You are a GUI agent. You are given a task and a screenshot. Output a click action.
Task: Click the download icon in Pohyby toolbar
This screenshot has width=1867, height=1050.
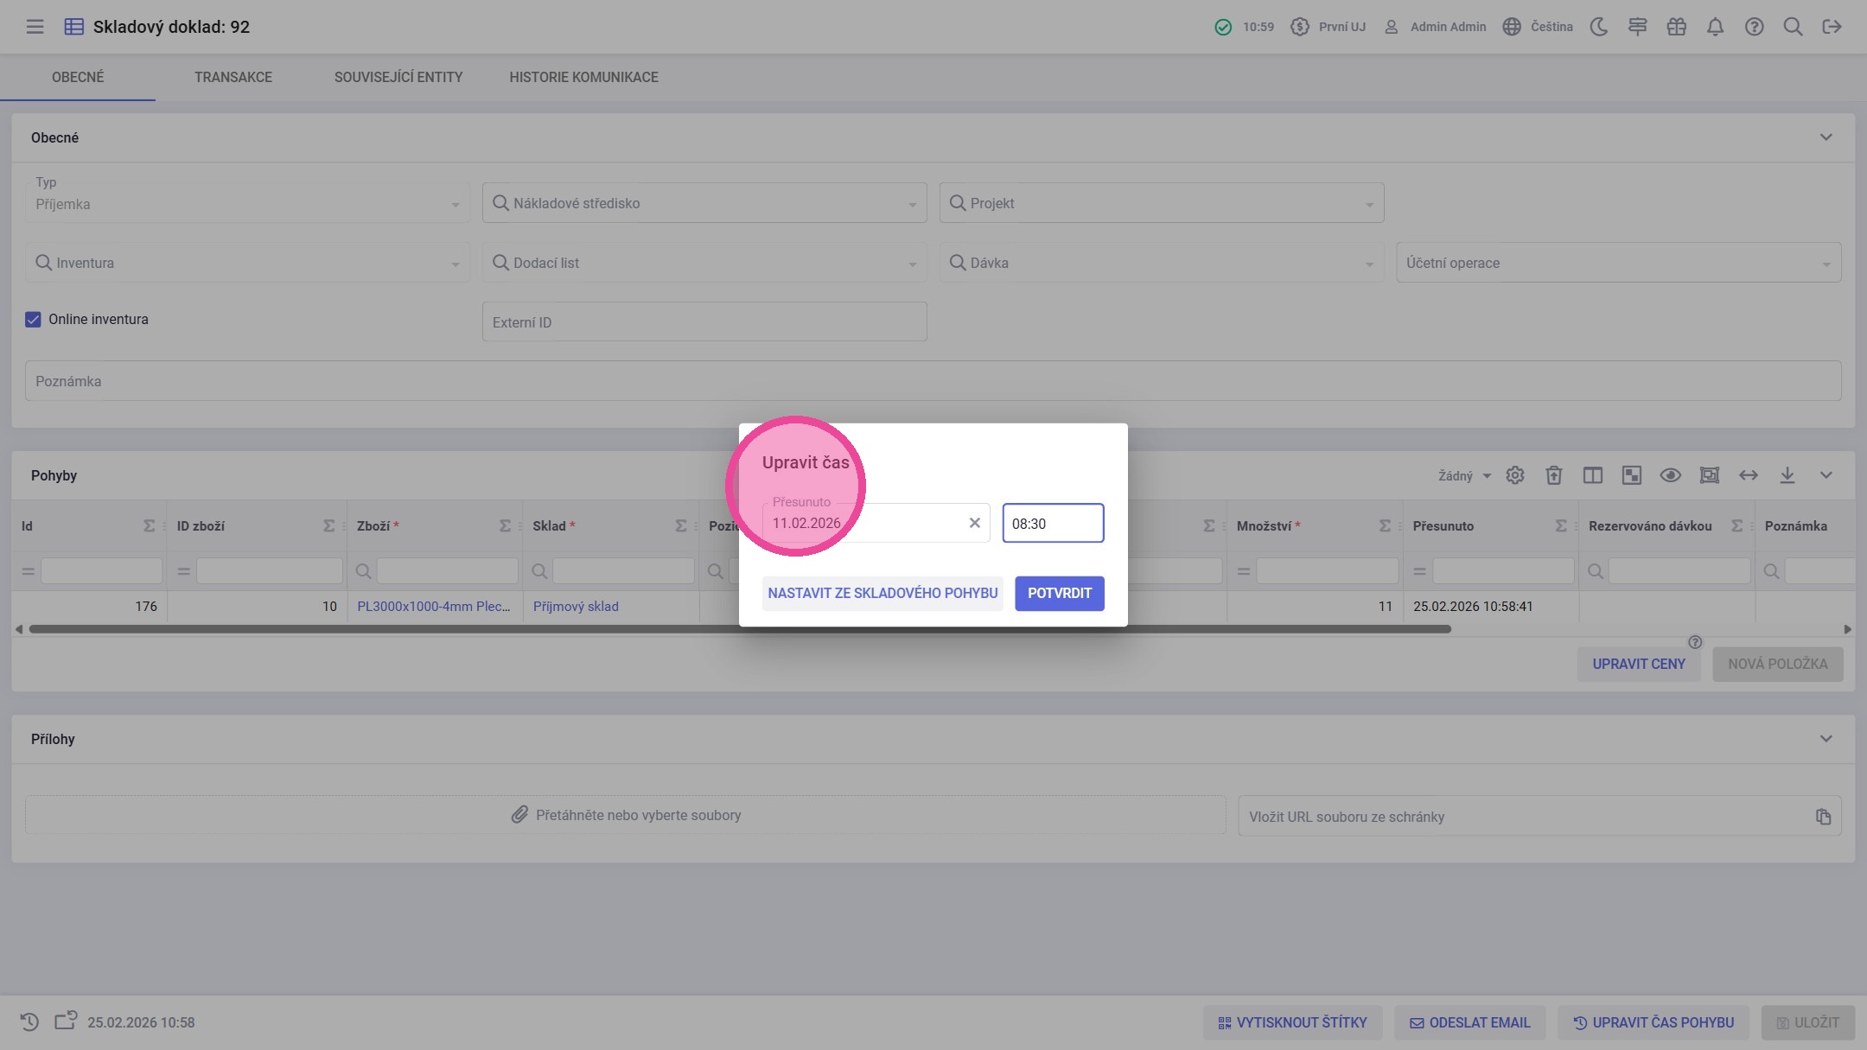click(x=1787, y=475)
